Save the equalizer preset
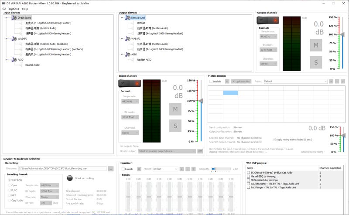The height and width of the screenshot is (215, 349). coord(193,169)
